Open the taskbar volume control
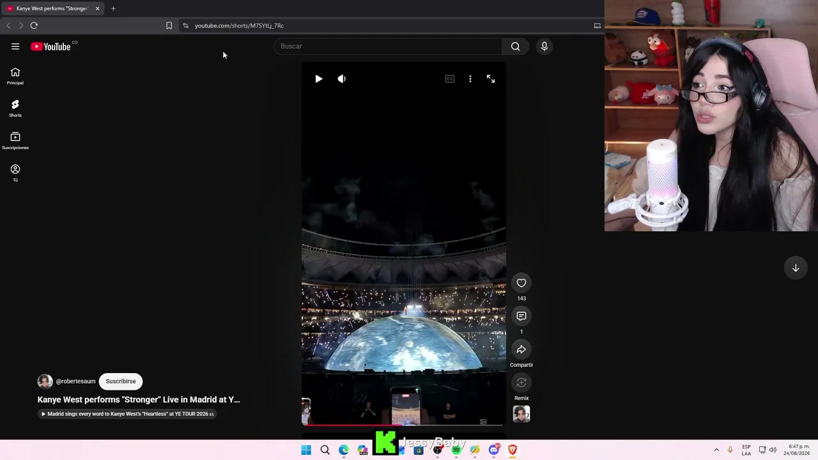This screenshot has height=460, width=818. click(773, 450)
